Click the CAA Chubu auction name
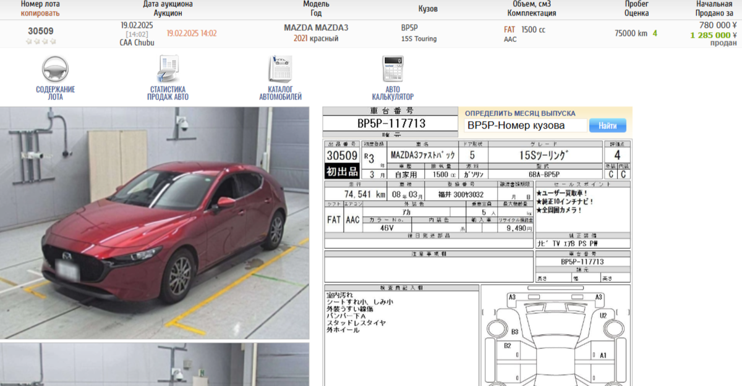The image size is (742, 386). pos(137,43)
